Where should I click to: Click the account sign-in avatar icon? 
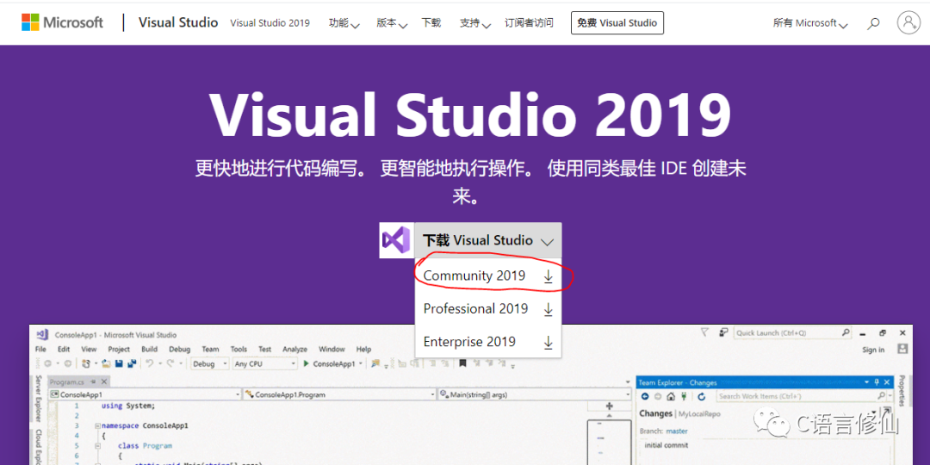(908, 22)
